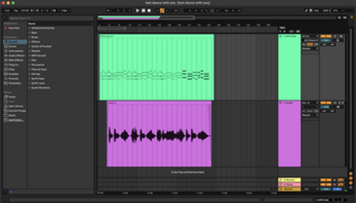The width and height of the screenshot is (356, 203).
Task: Open the Audio Effects browser category
Action: point(16,56)
